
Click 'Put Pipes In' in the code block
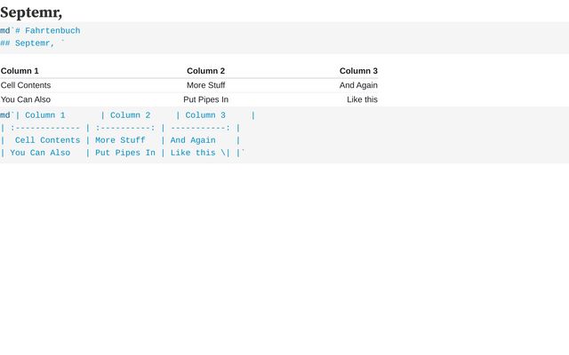coord(125,153)
